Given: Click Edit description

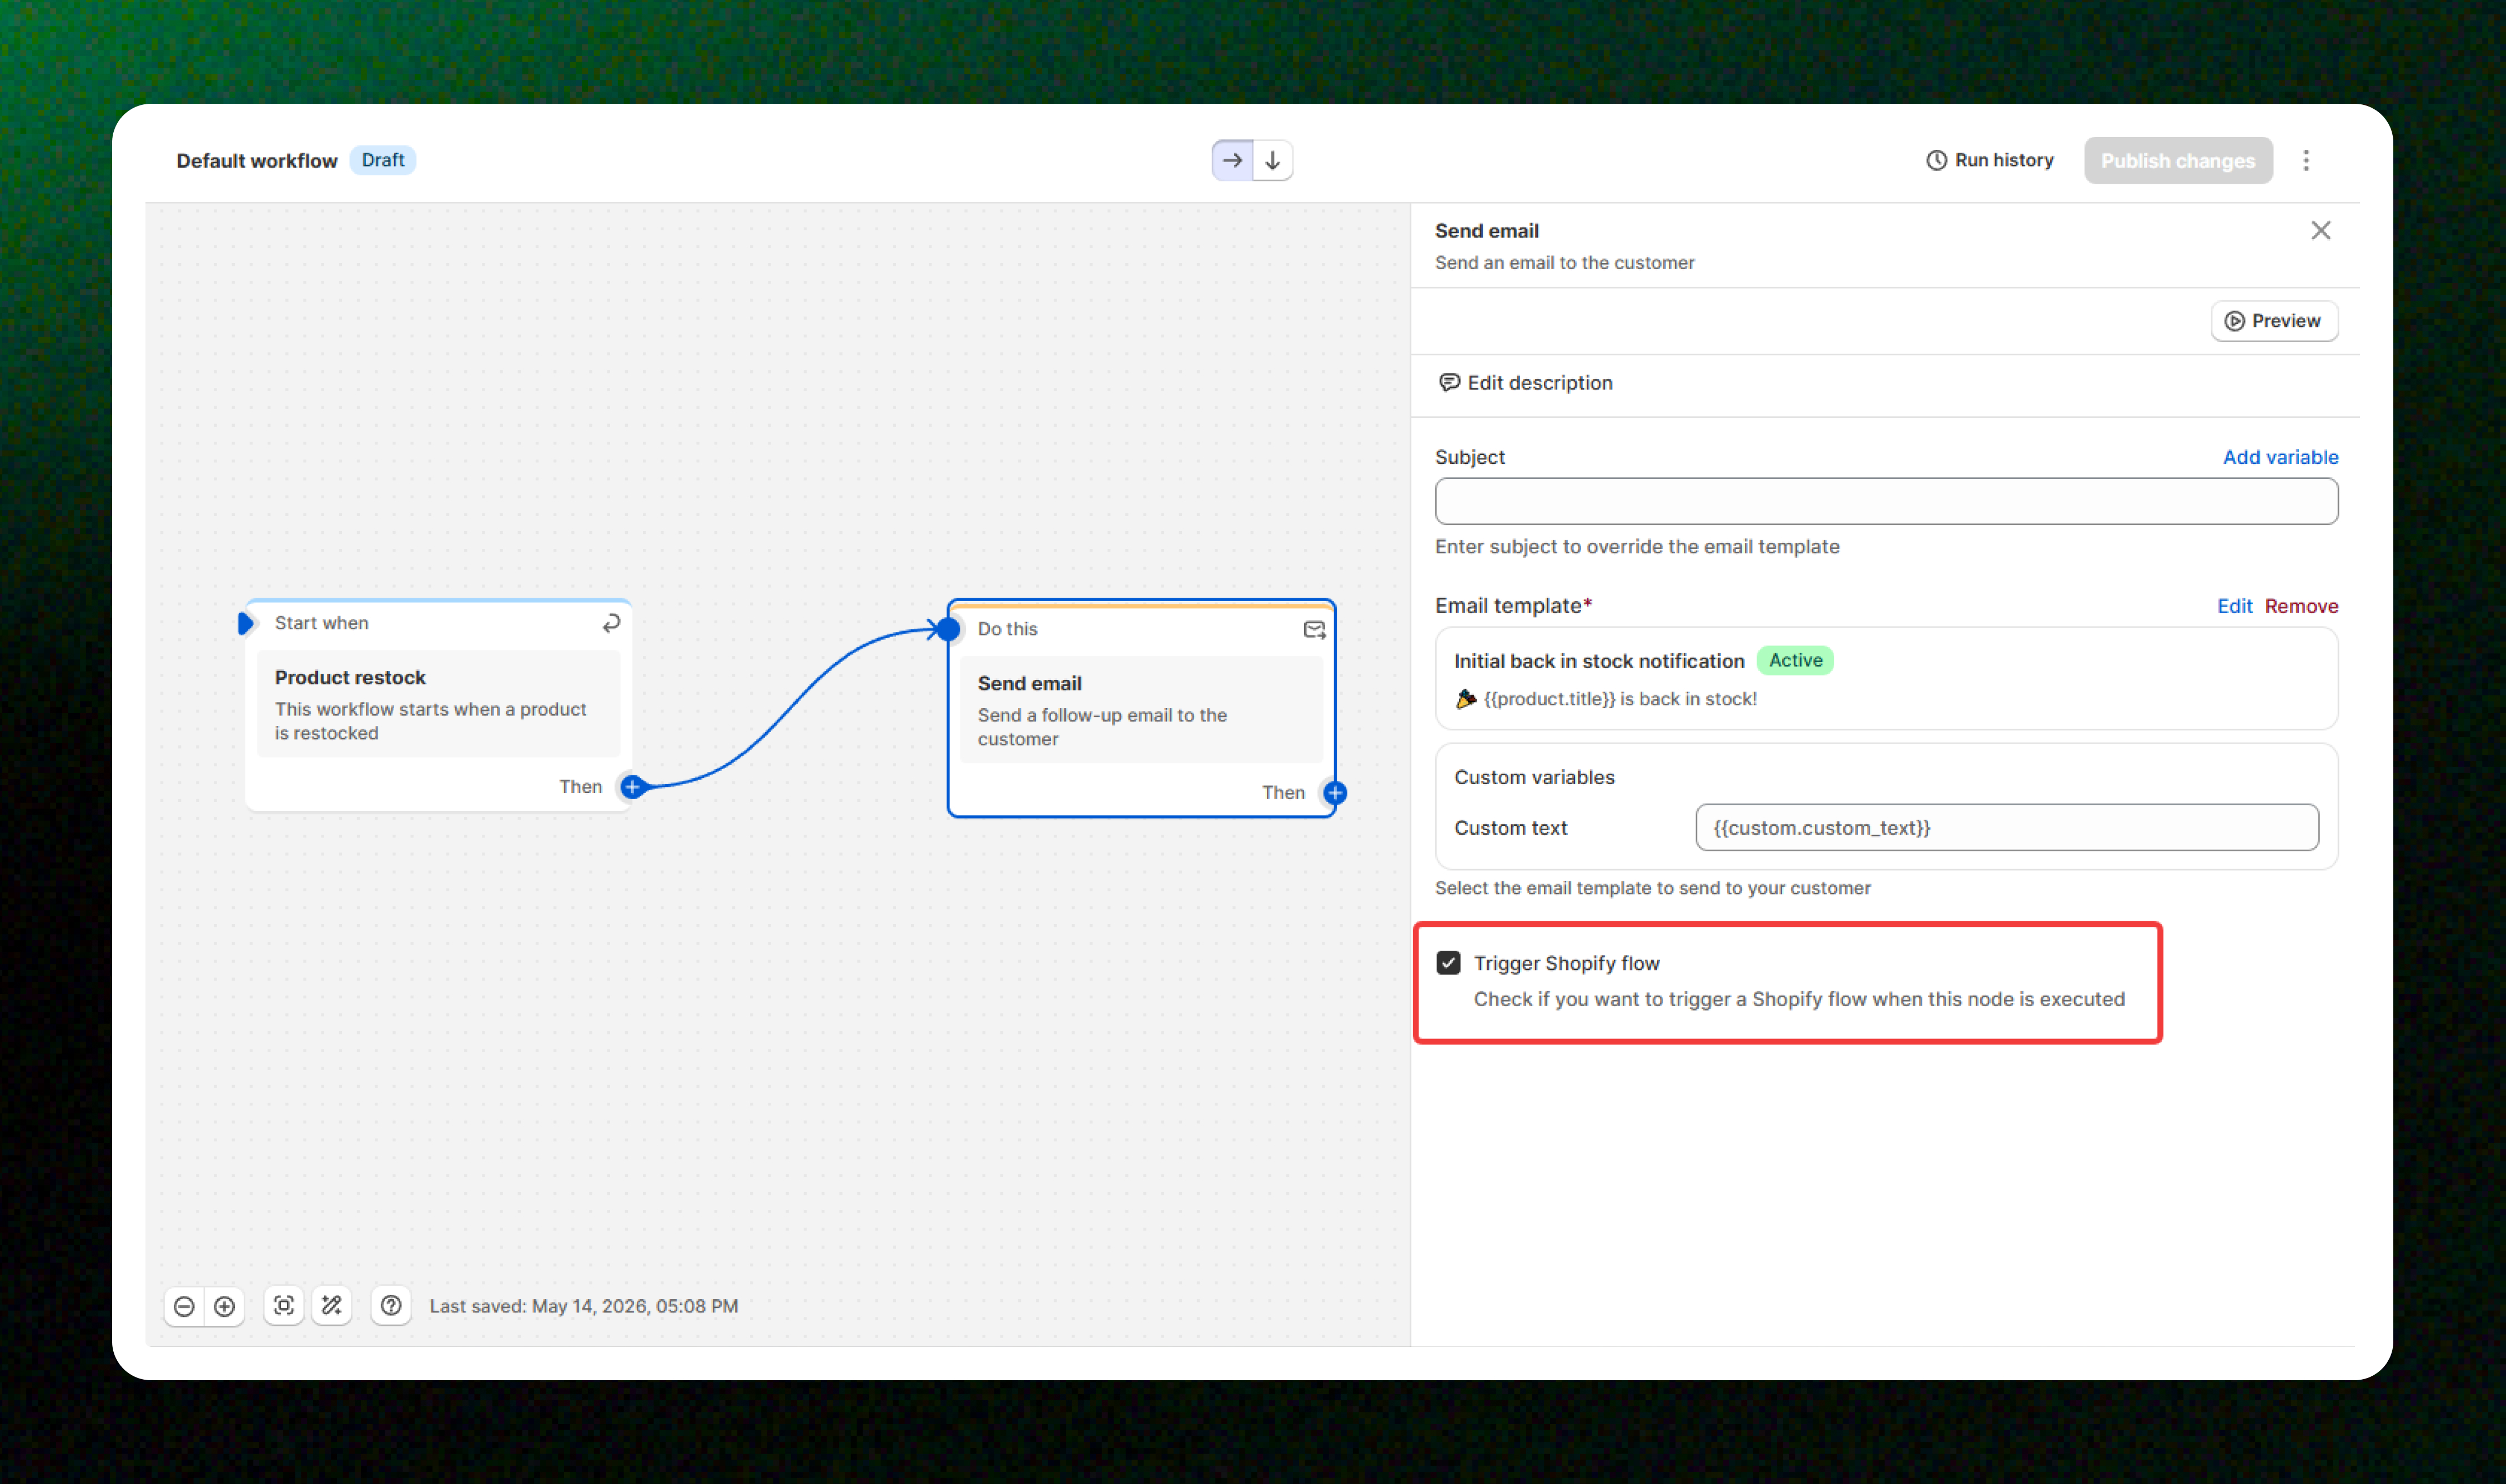Looking at the screenshot, I should (1526, 383).
